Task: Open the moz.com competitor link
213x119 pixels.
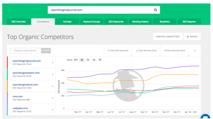Action: pyautogui.click(x=18, y=96)
